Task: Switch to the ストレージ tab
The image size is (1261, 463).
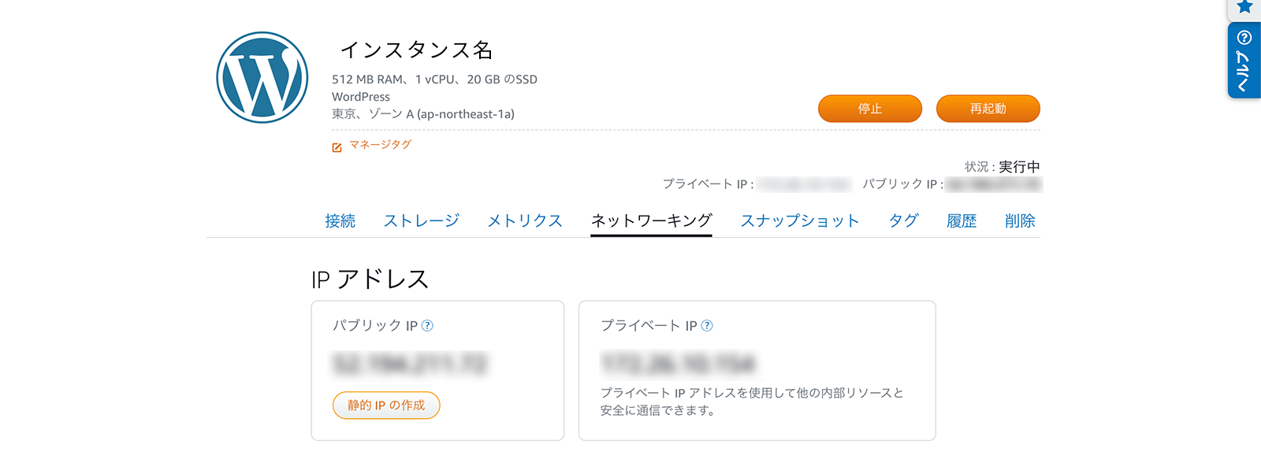Action: click(422, 221)
